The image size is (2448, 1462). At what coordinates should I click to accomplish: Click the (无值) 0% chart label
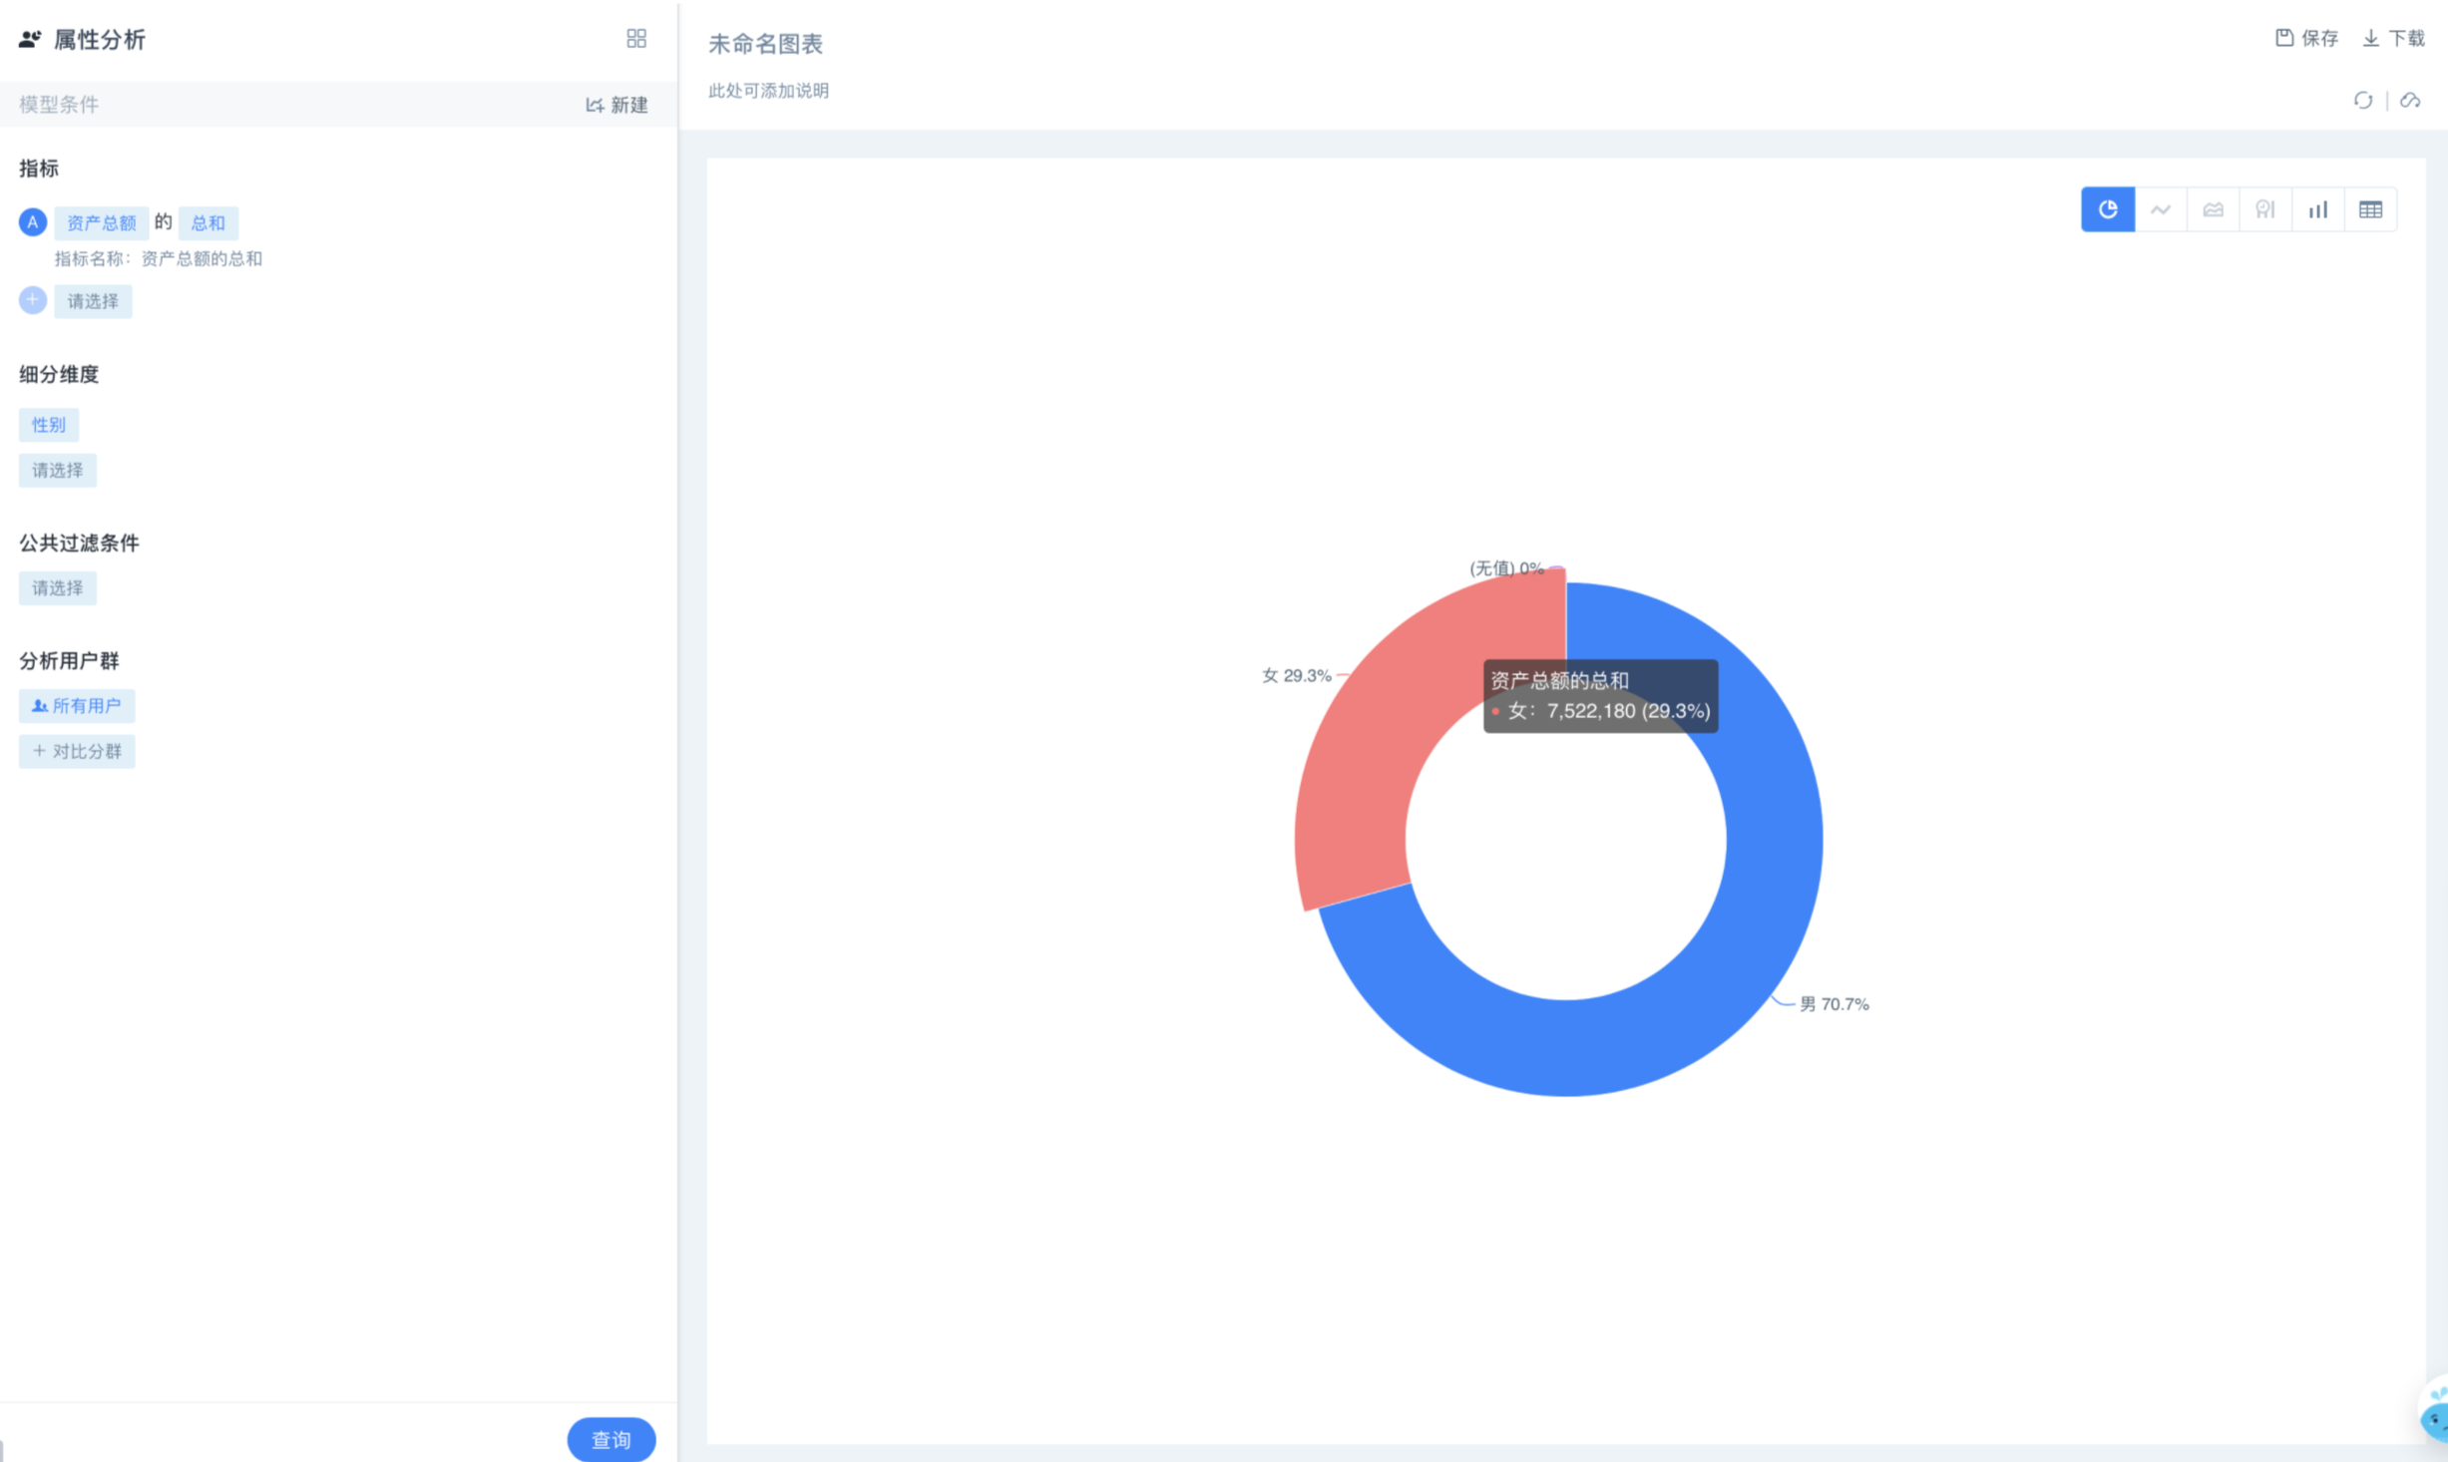1506,568
